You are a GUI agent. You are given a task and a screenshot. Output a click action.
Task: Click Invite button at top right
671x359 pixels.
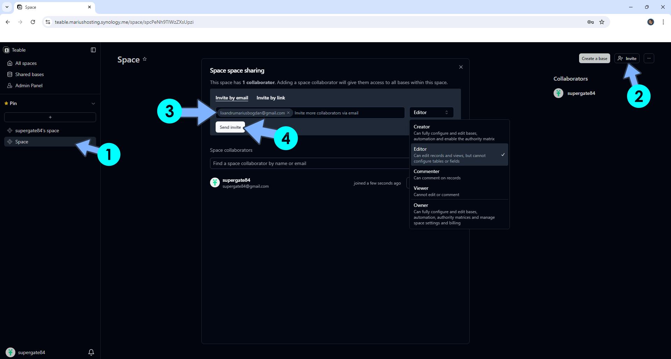627,58
